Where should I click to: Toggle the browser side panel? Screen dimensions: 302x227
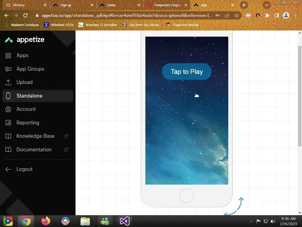pos(277,15)
